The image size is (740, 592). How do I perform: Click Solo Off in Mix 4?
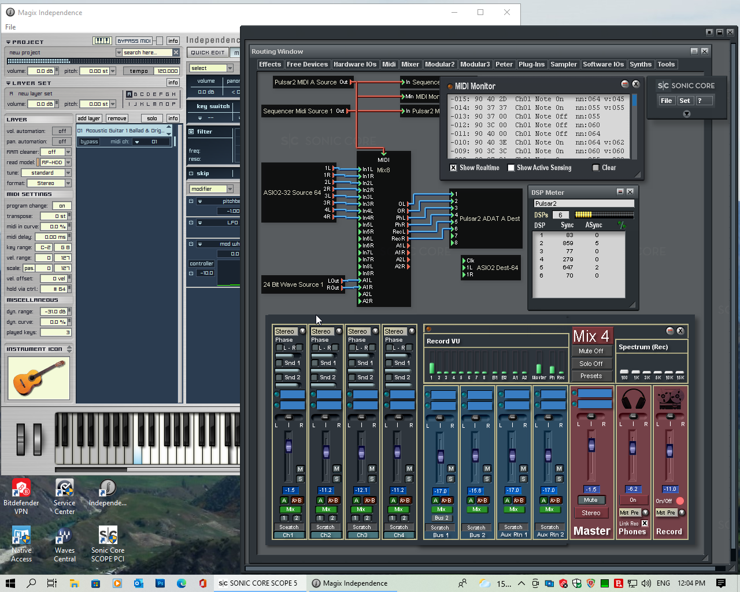coord(591,364)
